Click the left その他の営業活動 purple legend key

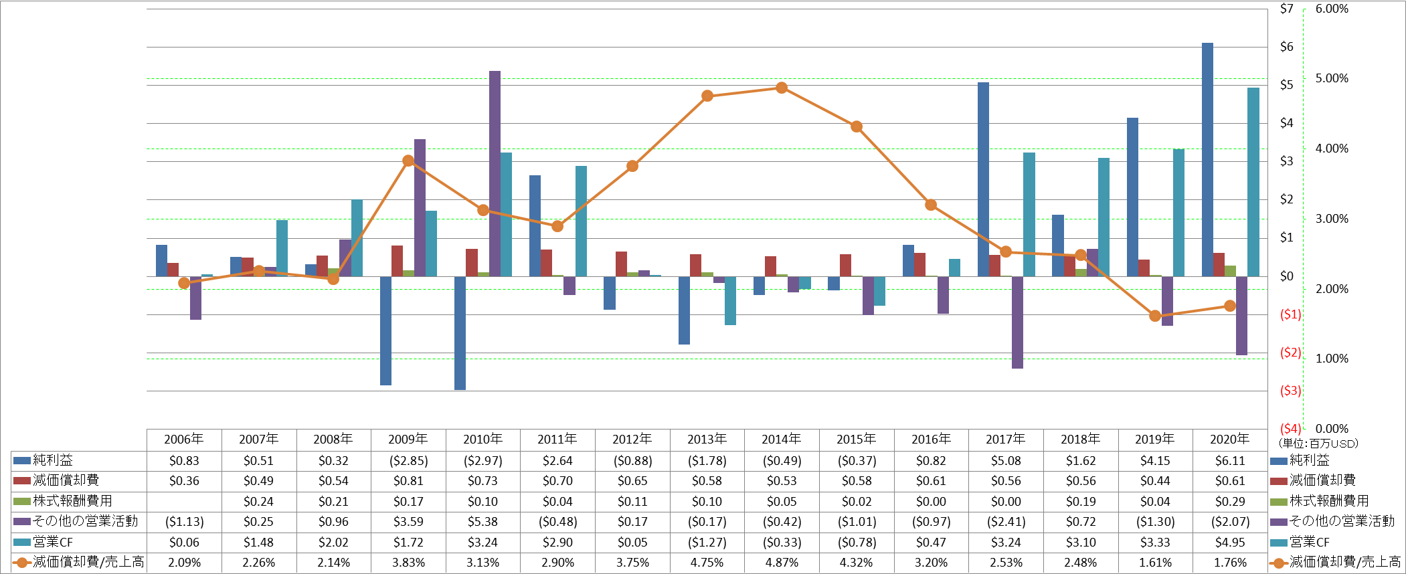pyautogui.click(x=22, y=521)
